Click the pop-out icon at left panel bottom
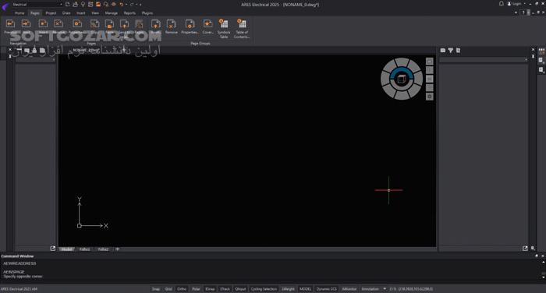The height and width of the screenshot is (293, 546). 53,248
